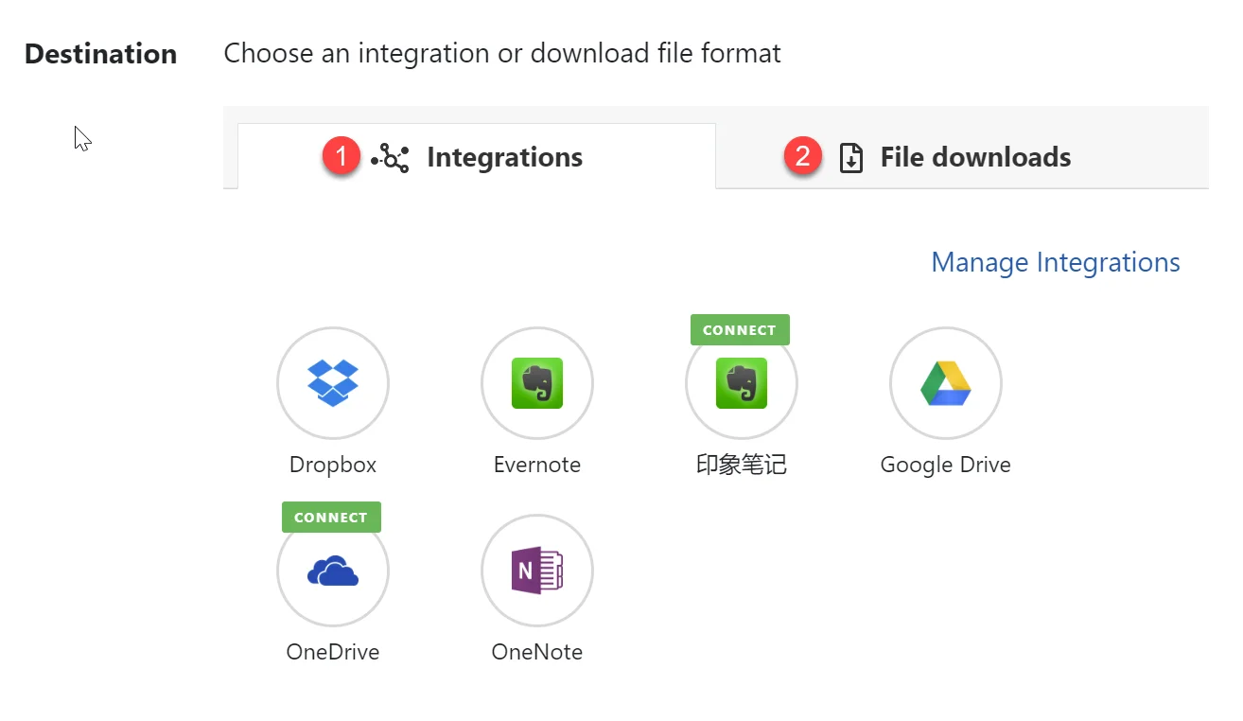Click the "印象笔记" label text
The height and width of the screenshot is (721, 1243).
point(742,465)
